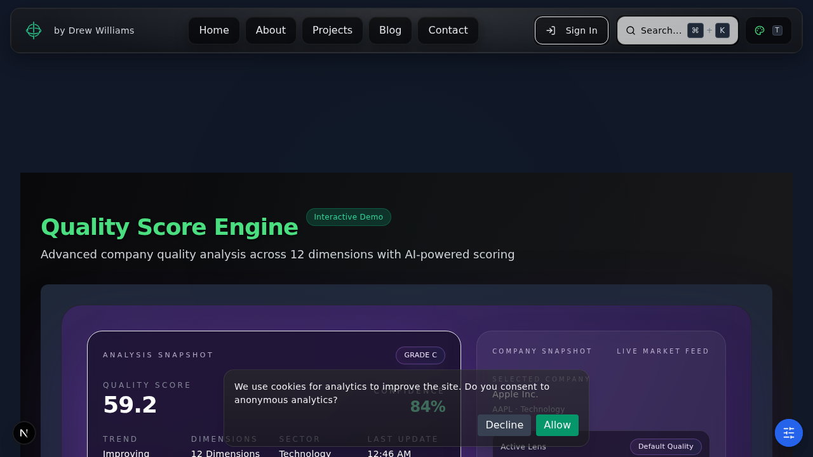
Task: Expand the Interactive Demo badge
Action: pos(348,217)
